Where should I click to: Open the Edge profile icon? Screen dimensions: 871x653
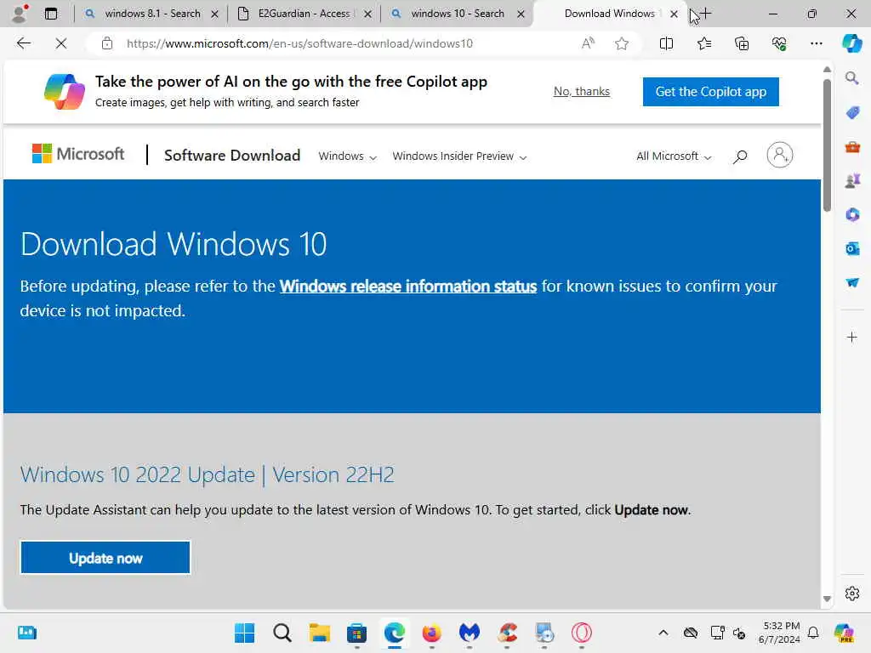click(x=19, y=14)
